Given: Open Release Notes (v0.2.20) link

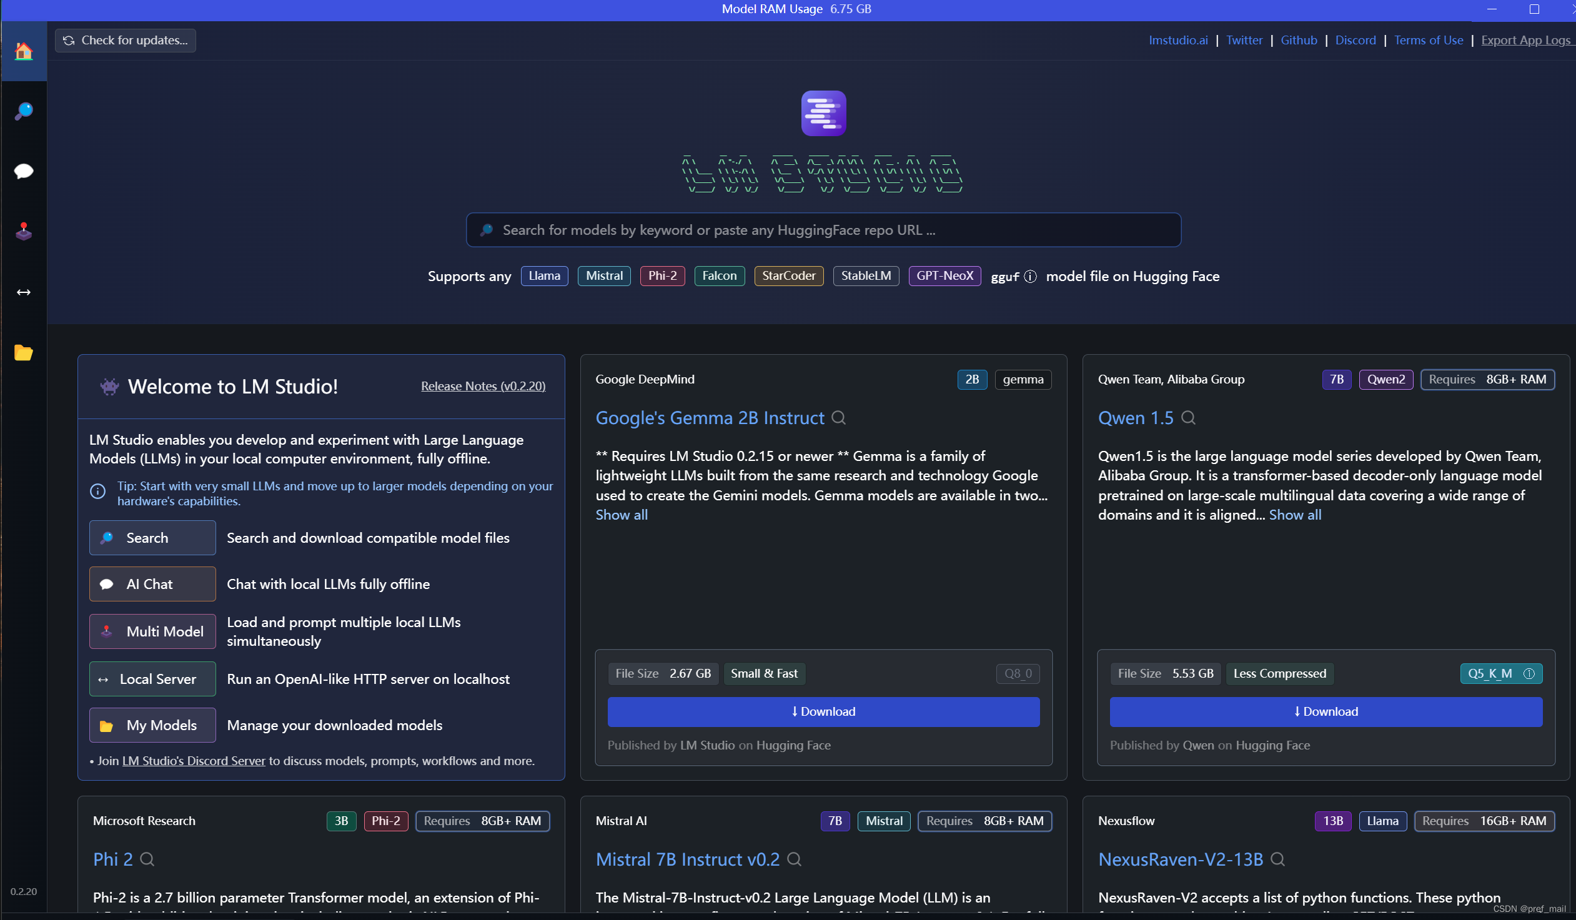Looking at the screenshot, I should (x=483, y=387).
